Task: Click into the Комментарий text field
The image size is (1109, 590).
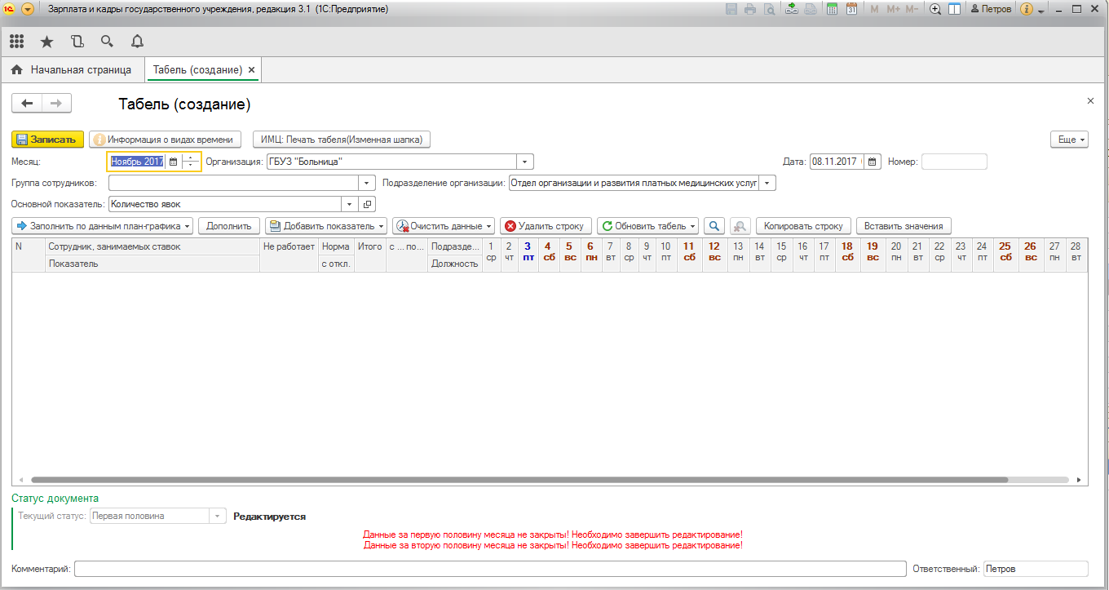Action: pyautogui.click(x=489, y=569)
